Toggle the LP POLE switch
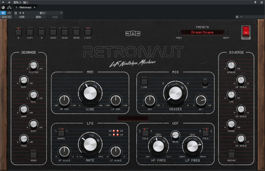The height and width of the screenshot is (171, 265). [206, 132]
